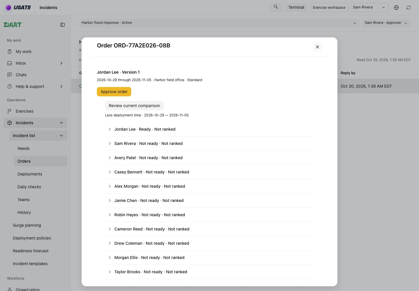Open the Harbor flood response incident dropdown
Viewport: 419px width, 291px height.
[x=219, y=23]
